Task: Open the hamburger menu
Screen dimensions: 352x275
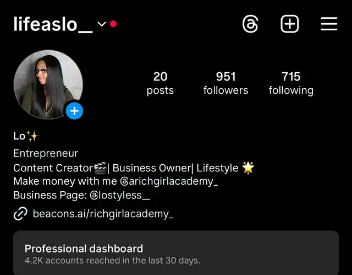Action: point(329,24)
